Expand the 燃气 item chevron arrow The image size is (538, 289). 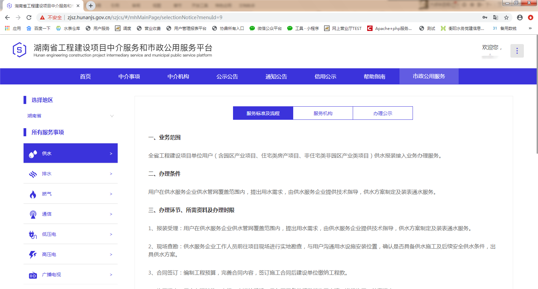point(111,194)
